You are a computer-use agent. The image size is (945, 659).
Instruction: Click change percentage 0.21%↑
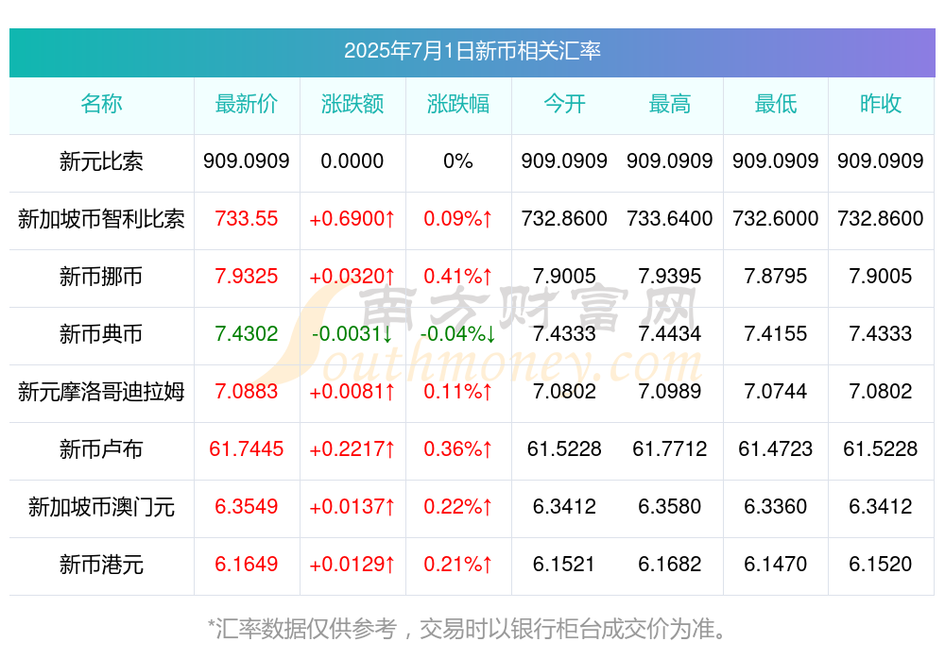[x=458, y=565]
